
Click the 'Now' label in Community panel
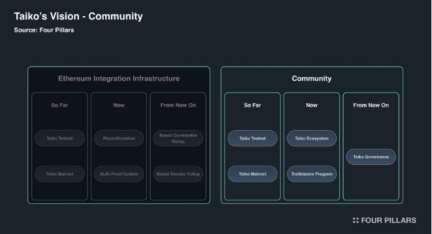click(x=312, y=105)
